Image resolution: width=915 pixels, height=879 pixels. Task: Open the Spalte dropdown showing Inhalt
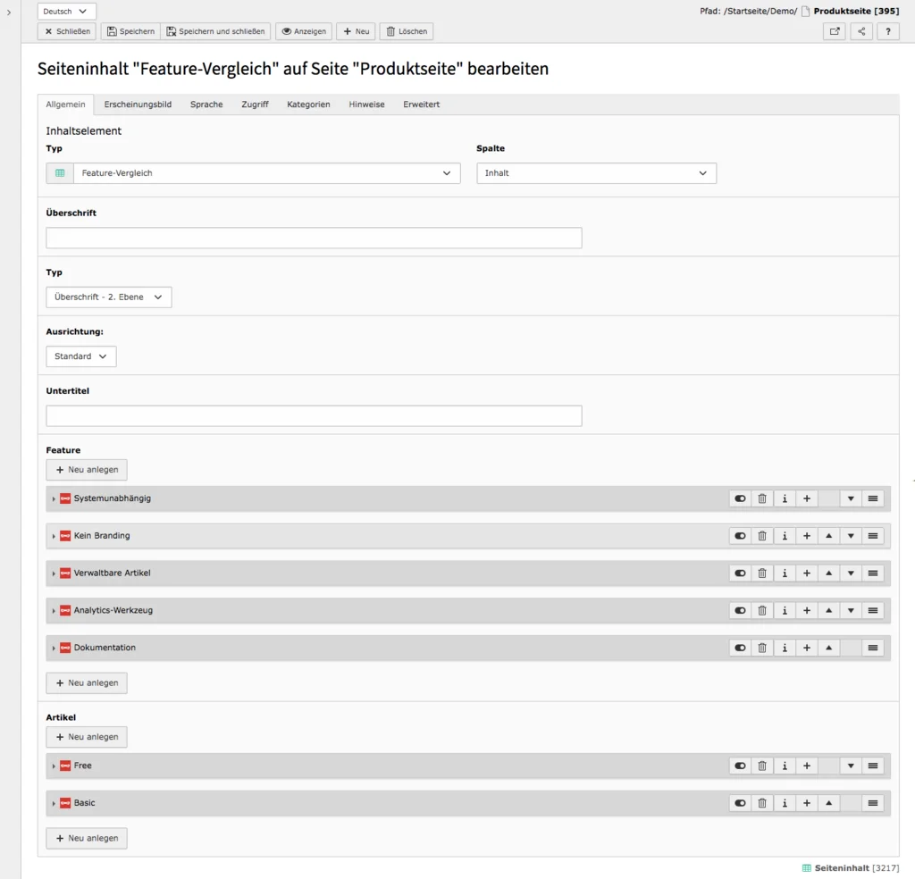(x=596, y=172)
